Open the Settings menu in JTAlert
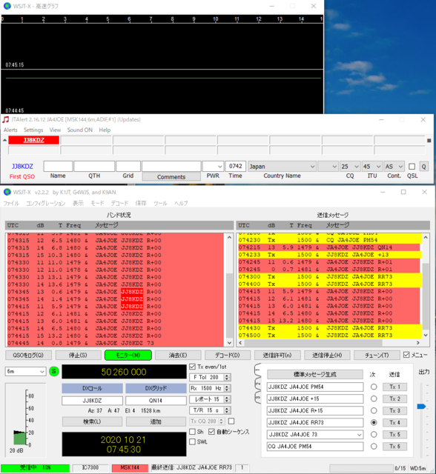Screen dimensions: 436x474 33,130
